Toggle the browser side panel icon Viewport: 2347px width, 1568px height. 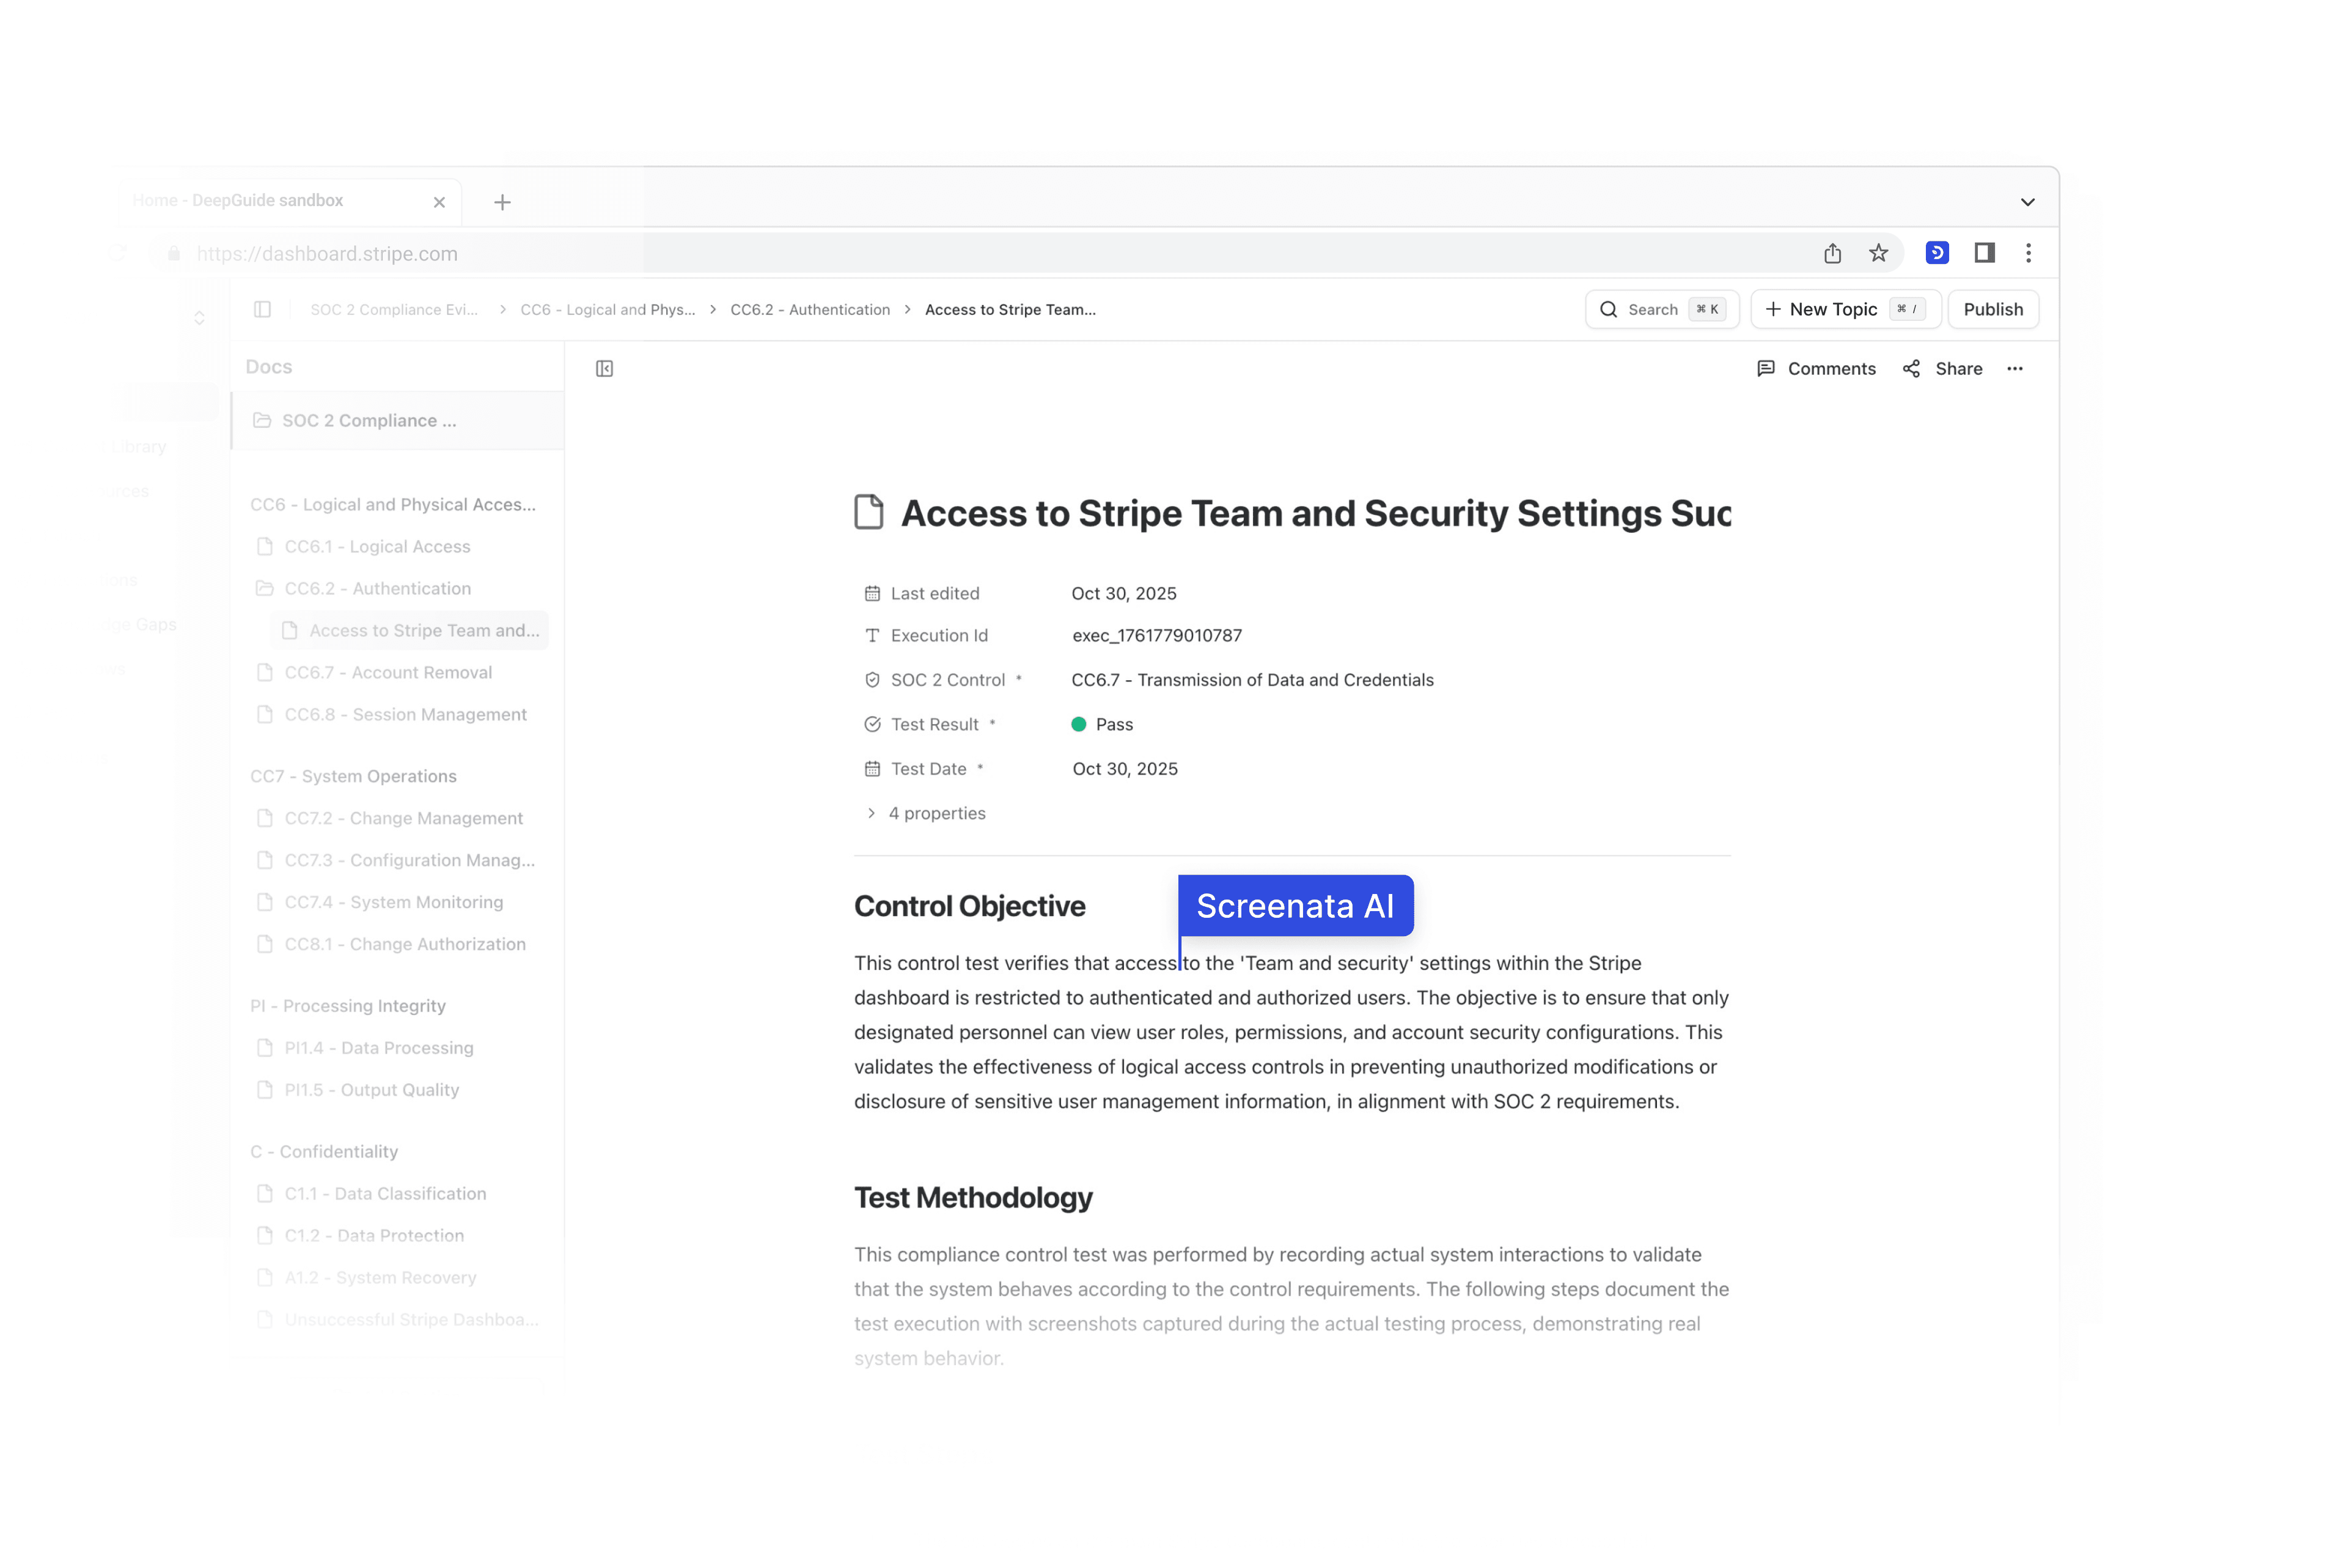pos(1984,253)
